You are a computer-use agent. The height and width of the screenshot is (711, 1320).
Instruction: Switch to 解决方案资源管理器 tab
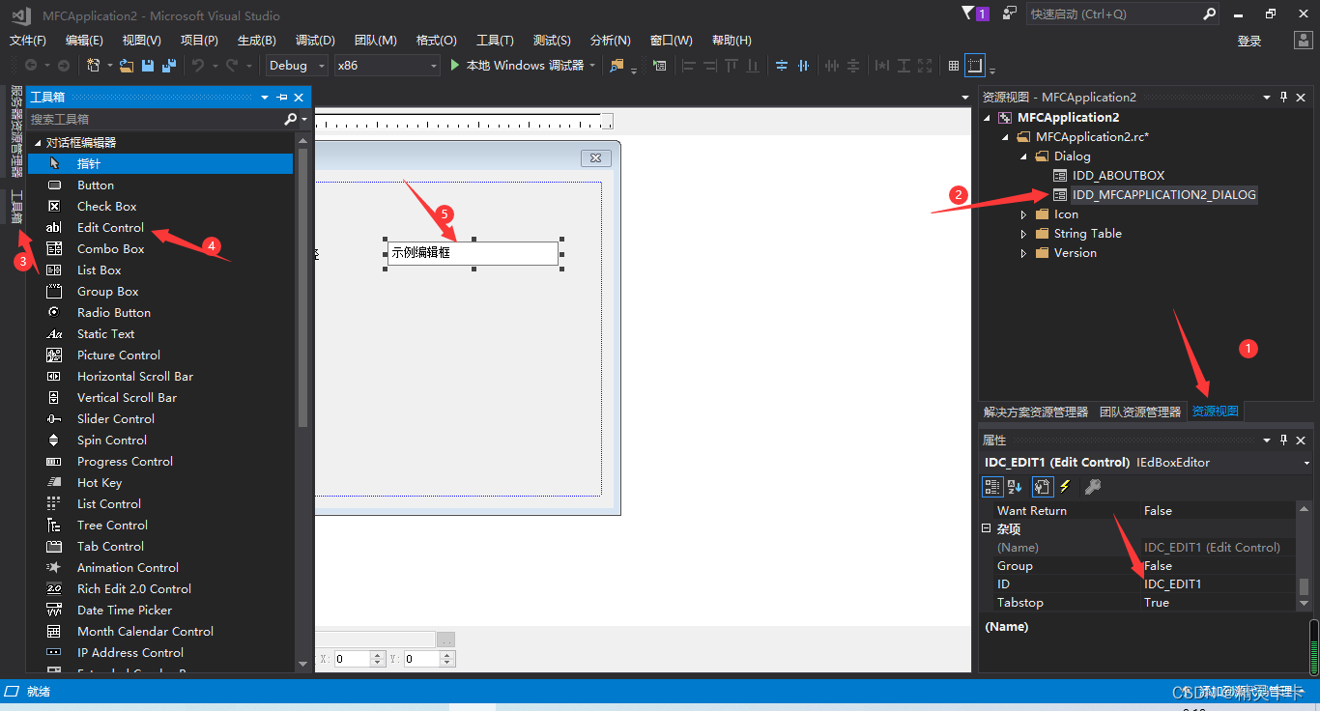tap(1036, 412)
